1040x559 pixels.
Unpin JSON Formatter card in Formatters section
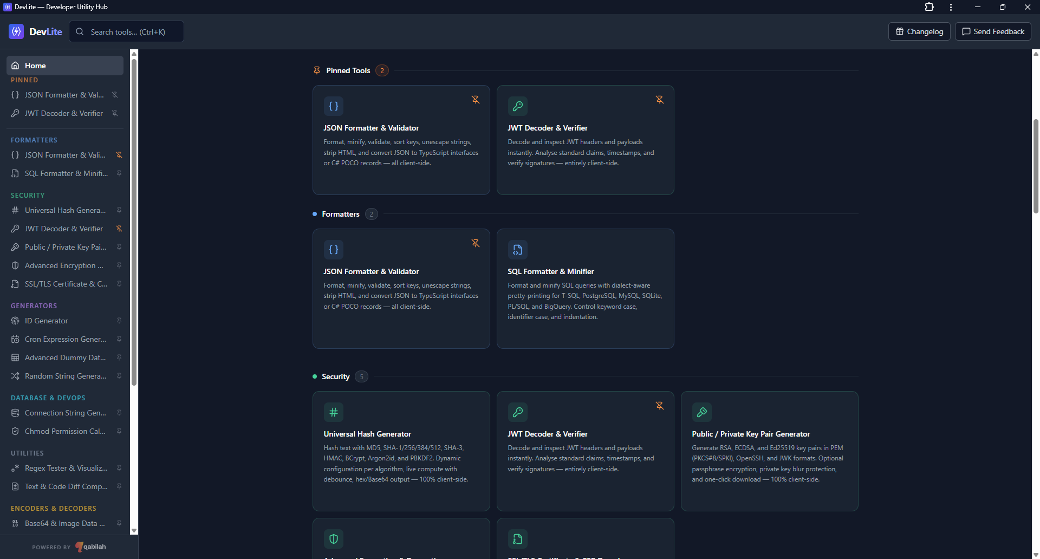coord(476,243)
